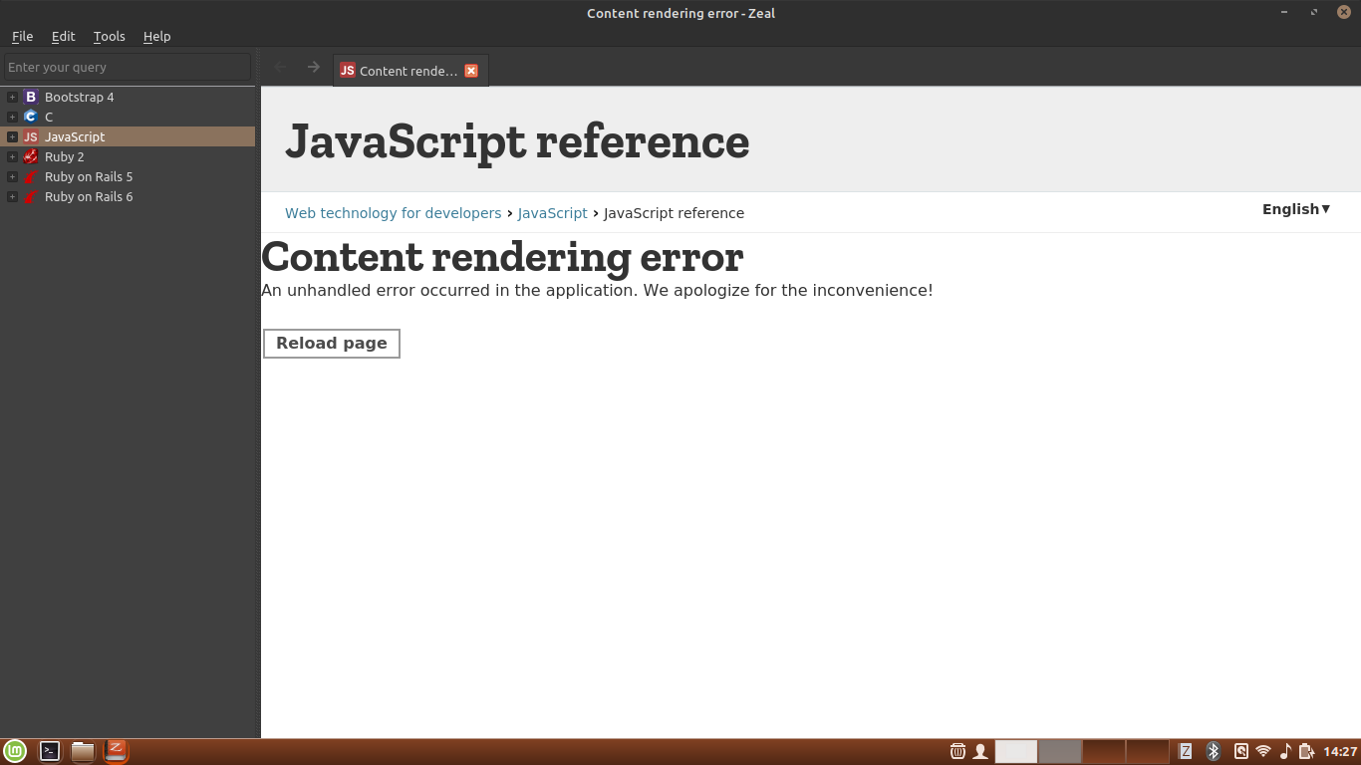Go forward using the forward arrow
The height and width of the screenshot is (765, 1361).
(x=313, y=67)
